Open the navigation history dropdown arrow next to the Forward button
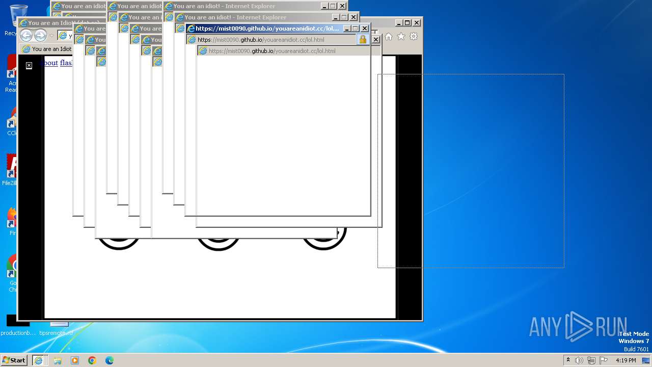Image resolution: width=652 pixels, height=367 pixels. 51,36
